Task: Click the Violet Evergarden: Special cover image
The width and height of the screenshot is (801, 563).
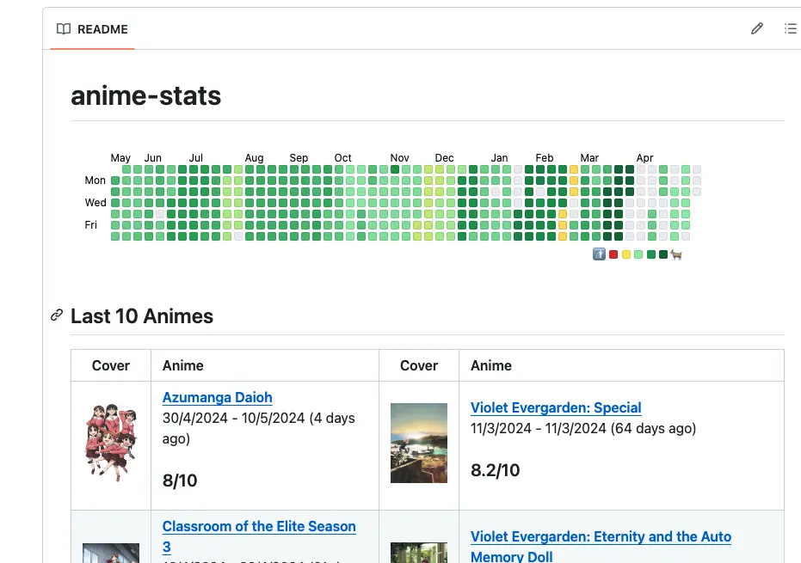Action: point(419,443)
